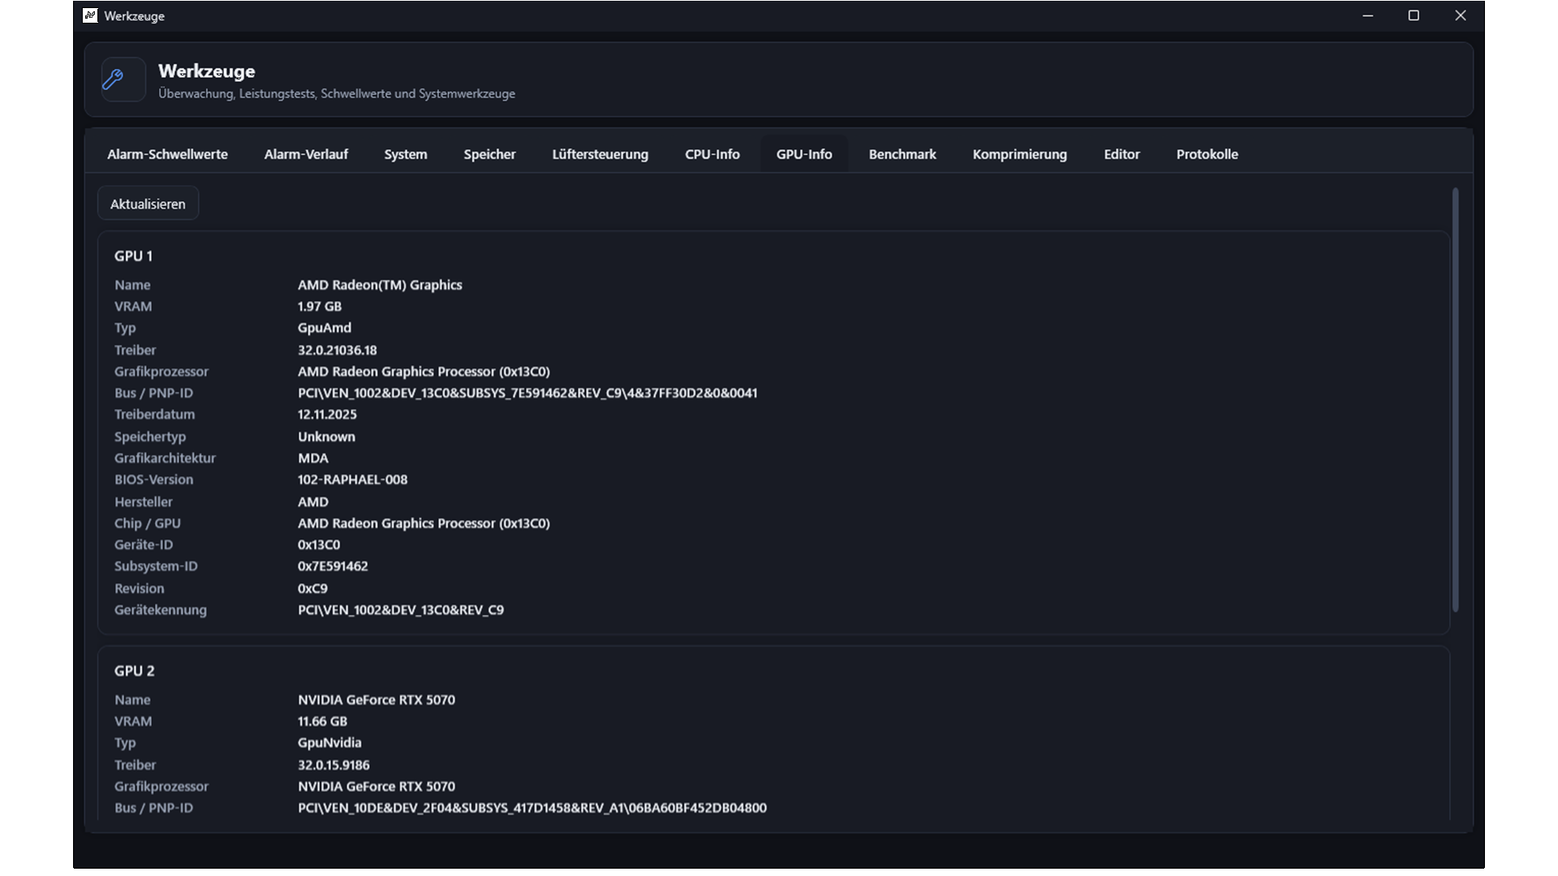The image size is (1558, 876).
Task: Click the GPU 2 heading
Action: click(x=135, y=672)
